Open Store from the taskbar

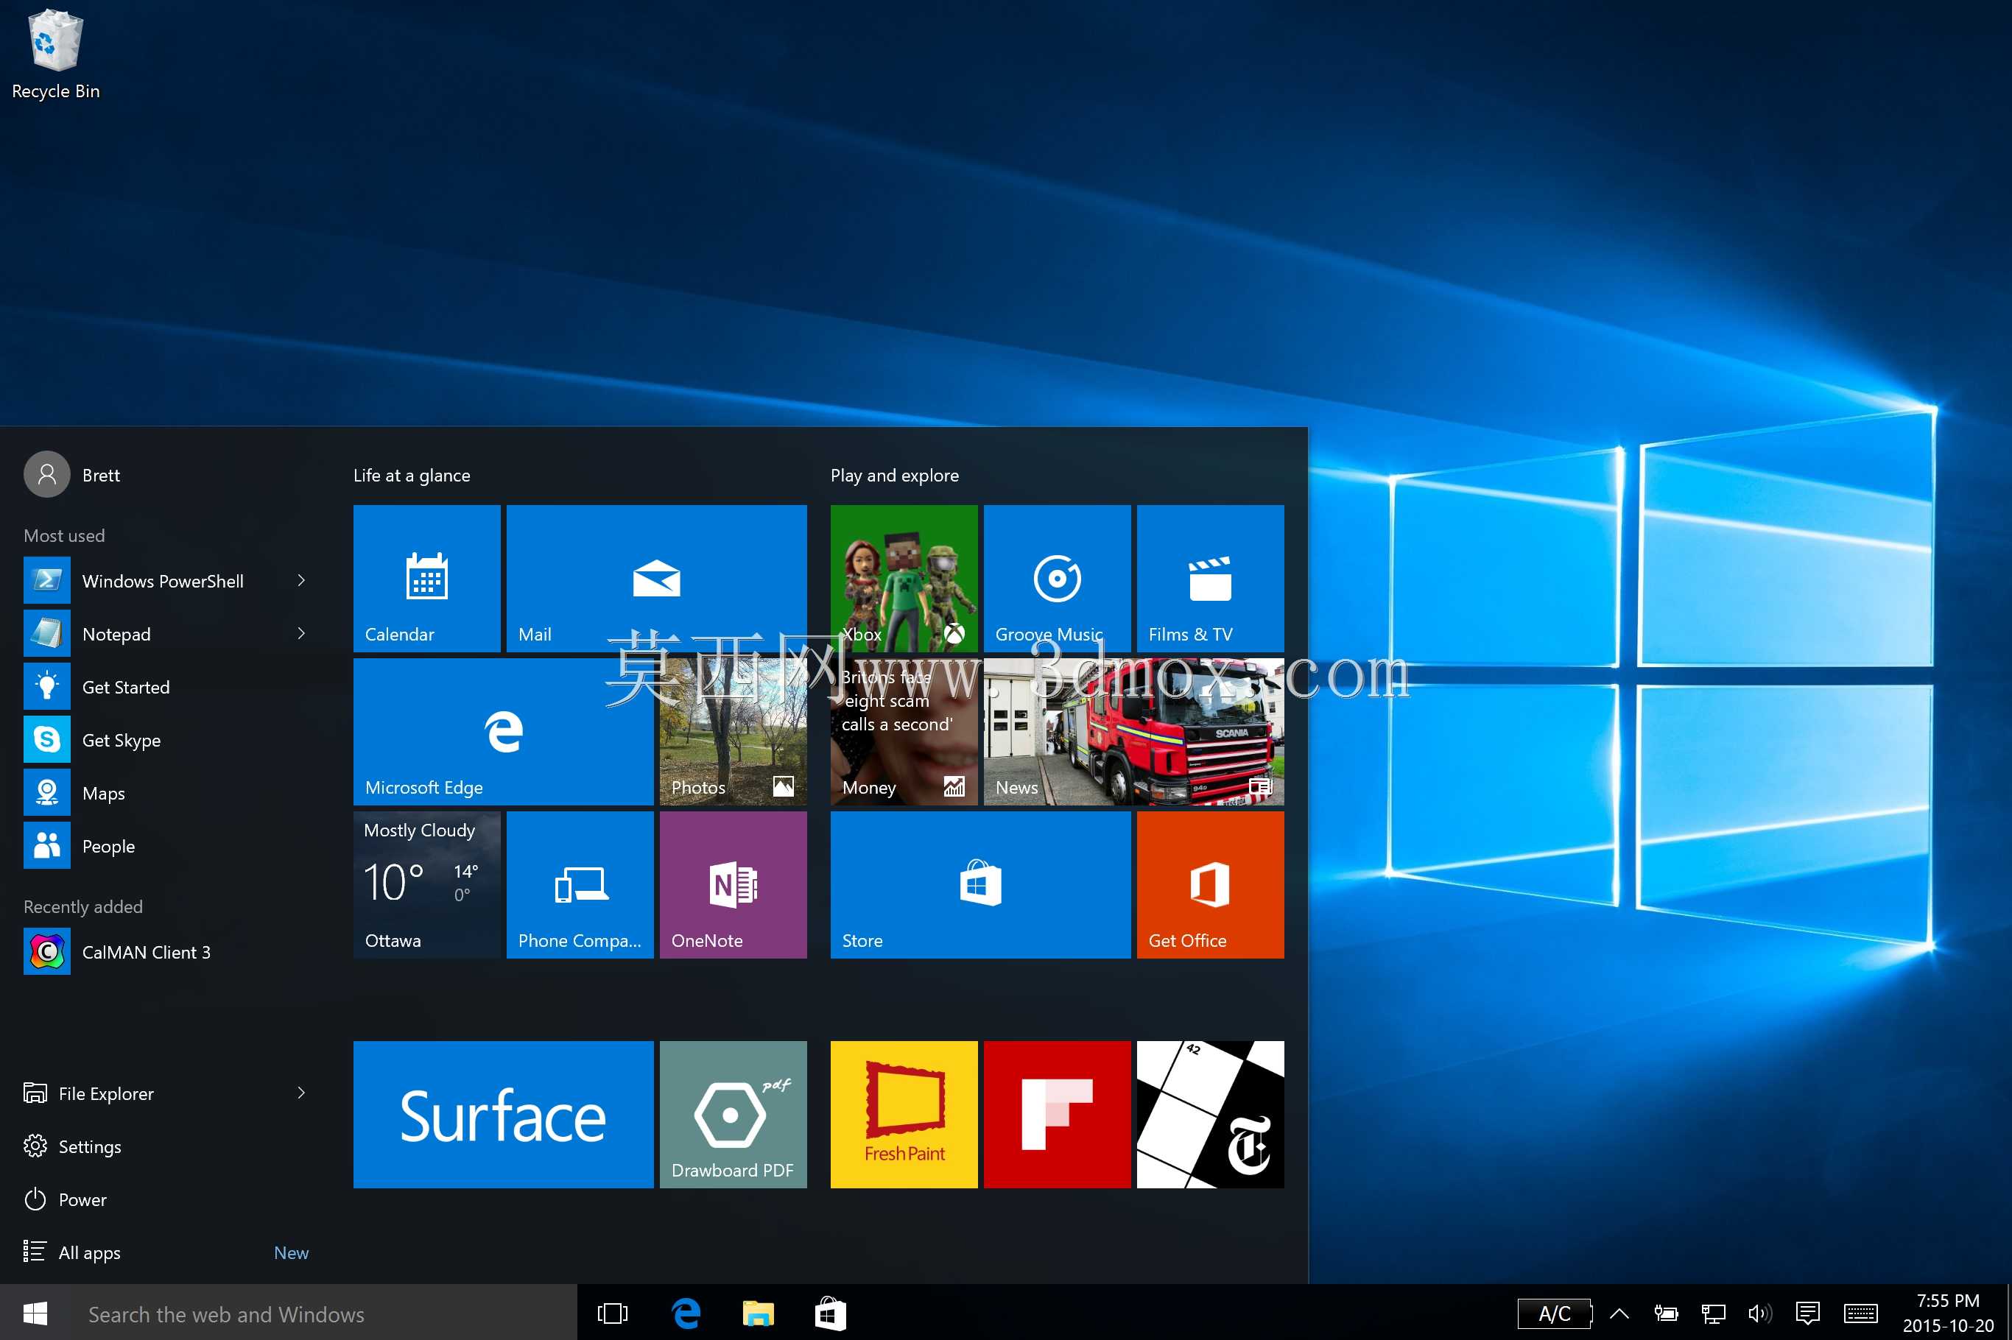coord(831,1313)
